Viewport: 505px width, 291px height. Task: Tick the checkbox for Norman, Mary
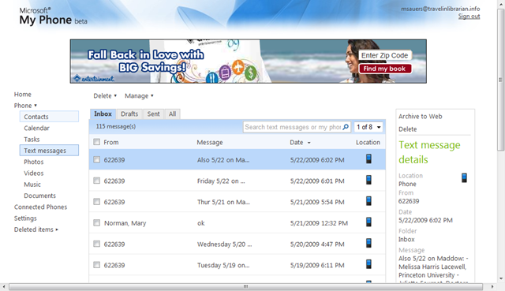tap(96, 222)
